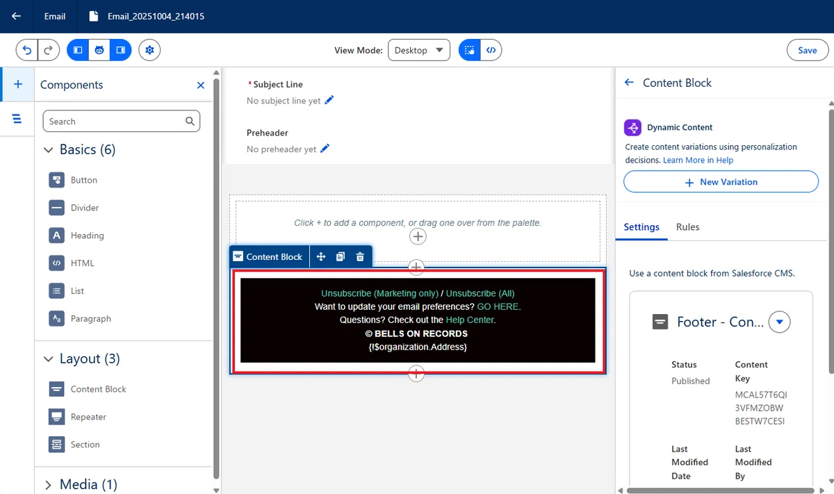The image size is (834, 494).
Task: Close the Components panel
Action: pyautogui.click(x=201, y=85)
